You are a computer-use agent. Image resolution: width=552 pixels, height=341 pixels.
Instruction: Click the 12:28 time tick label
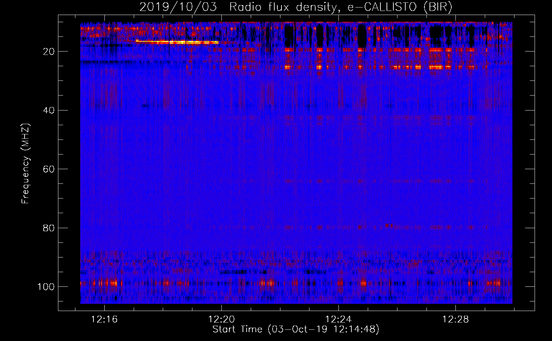455,319
